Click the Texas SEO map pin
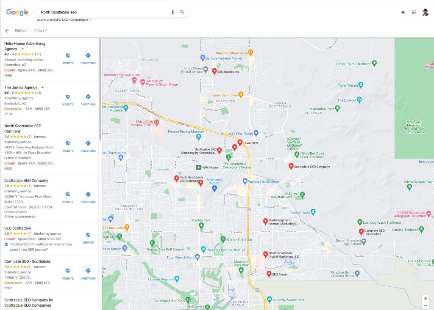 coord(240,143)
